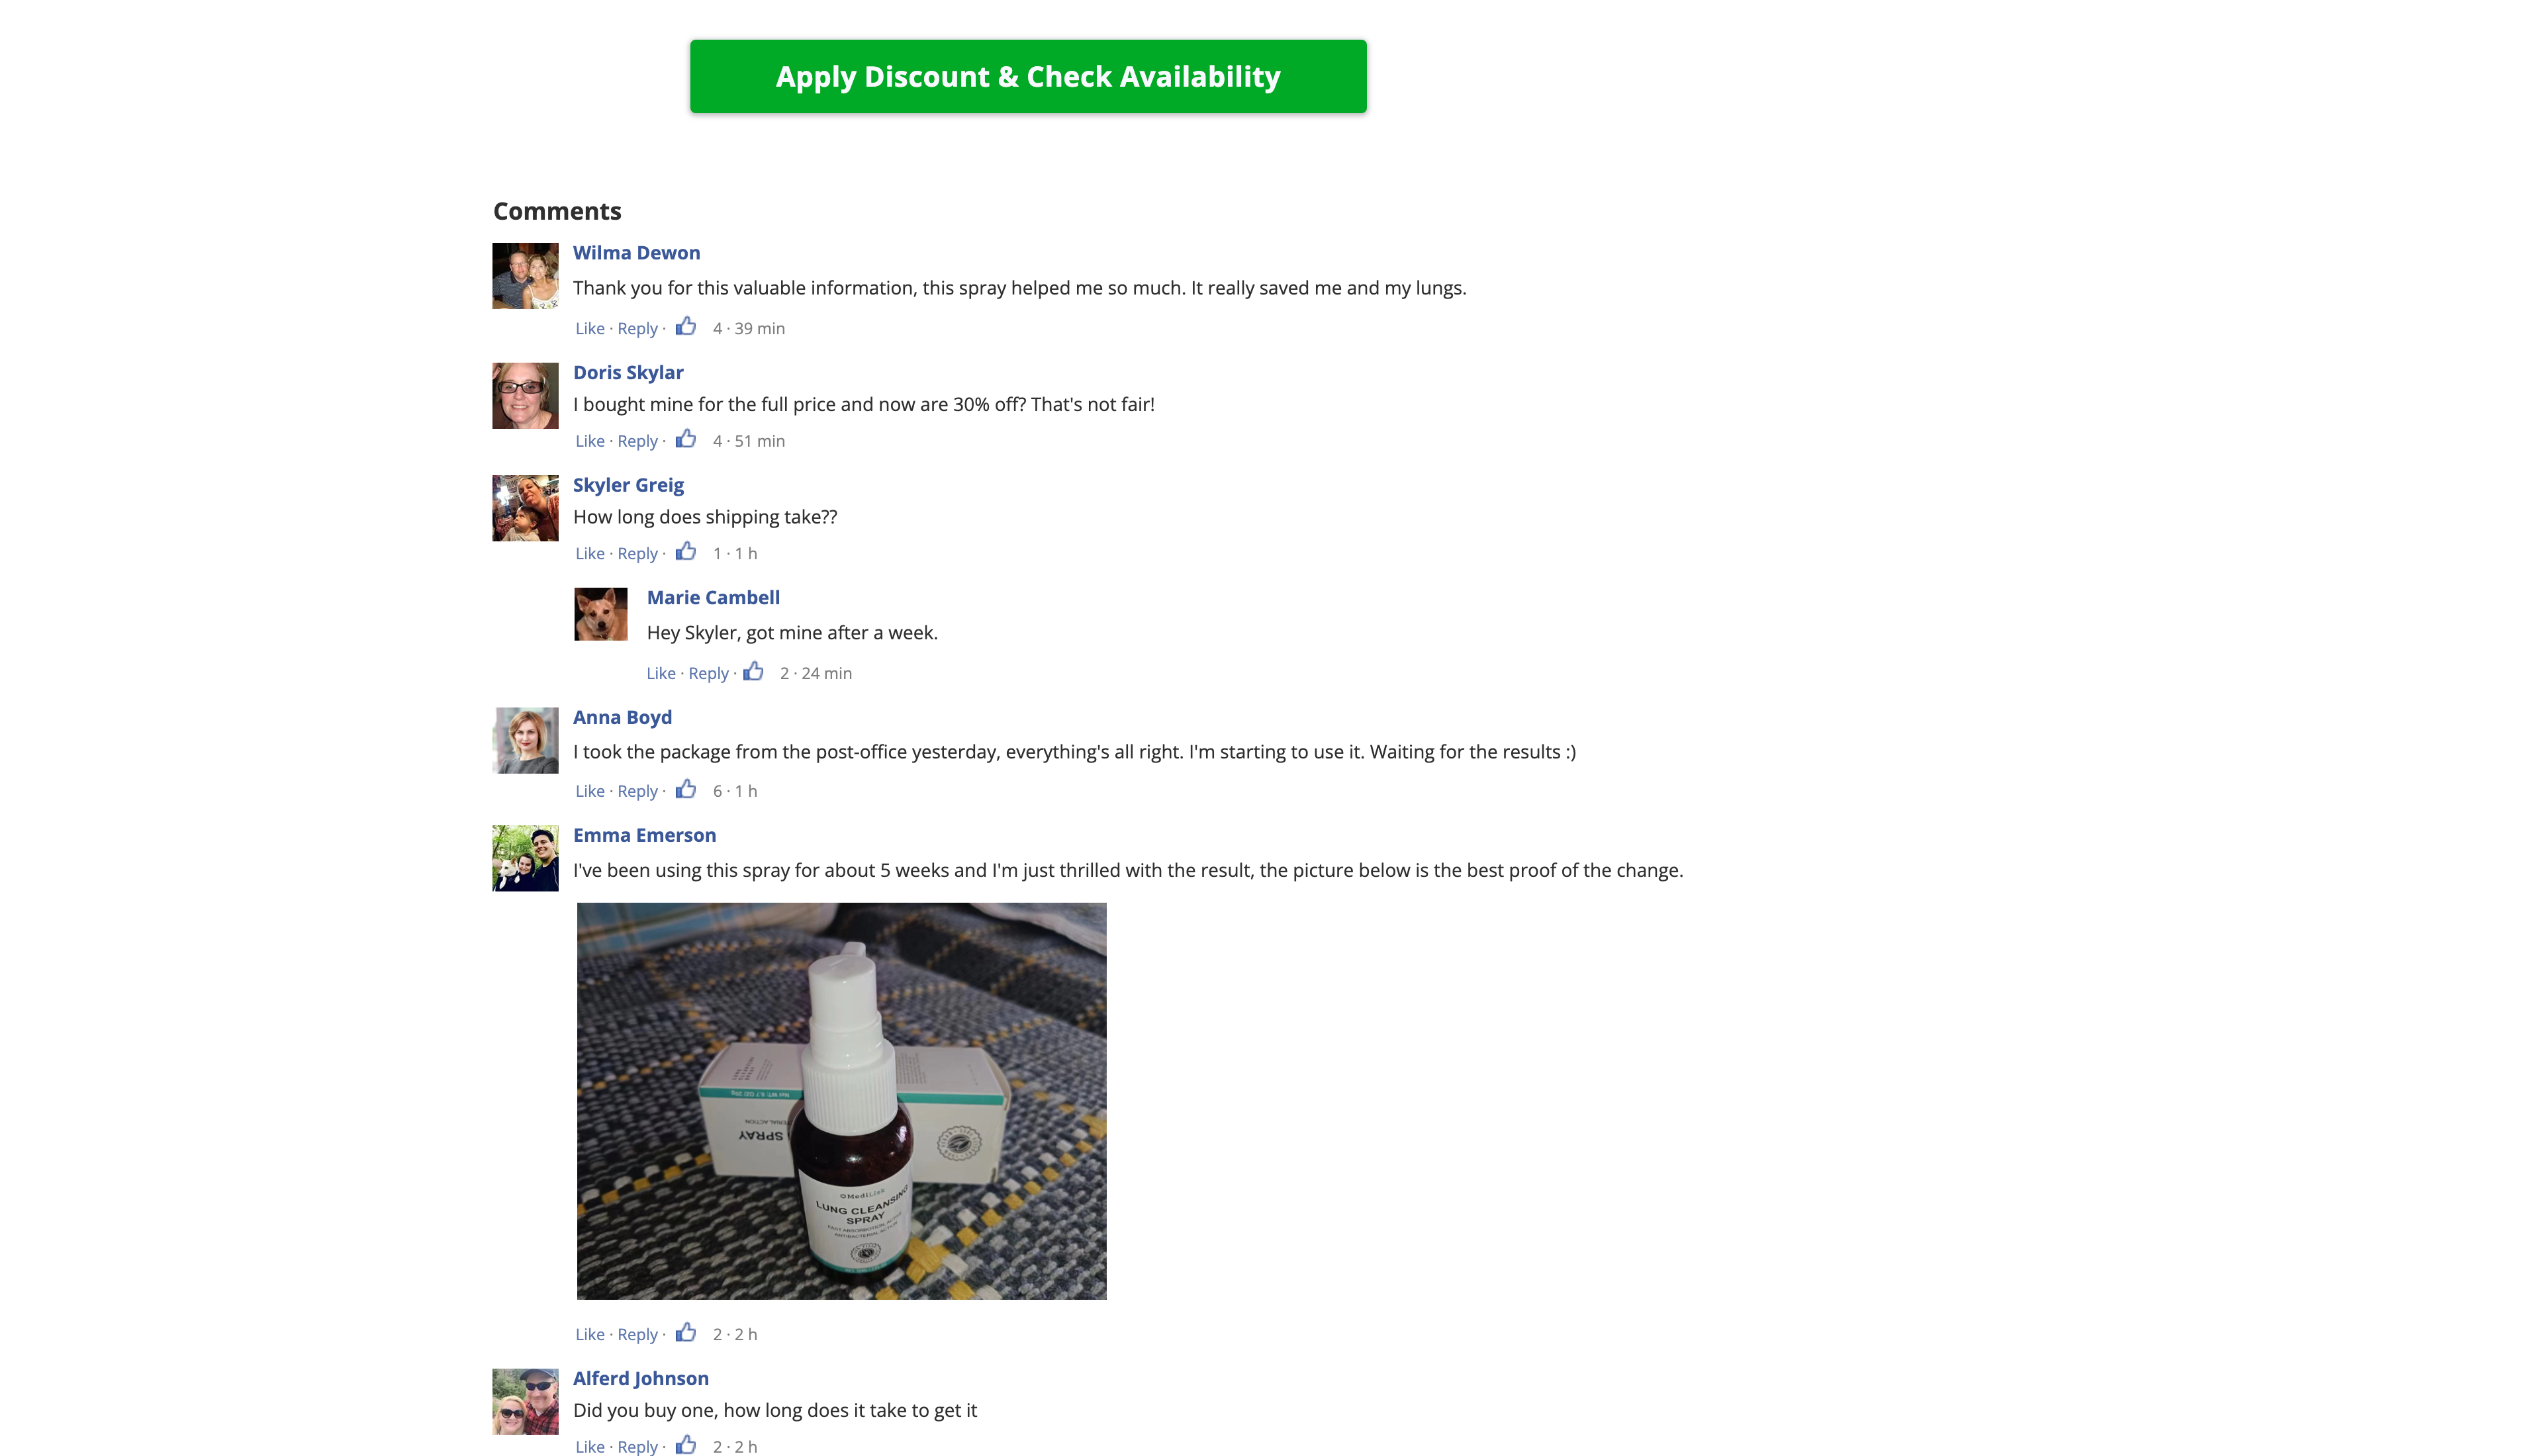Open Wilma Dewon's profile link
2522x1456 pixels.
(636, 252)
